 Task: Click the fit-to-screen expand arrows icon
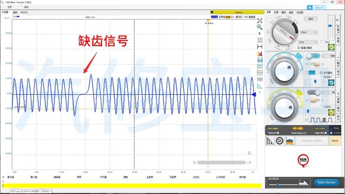pos(260,21)
